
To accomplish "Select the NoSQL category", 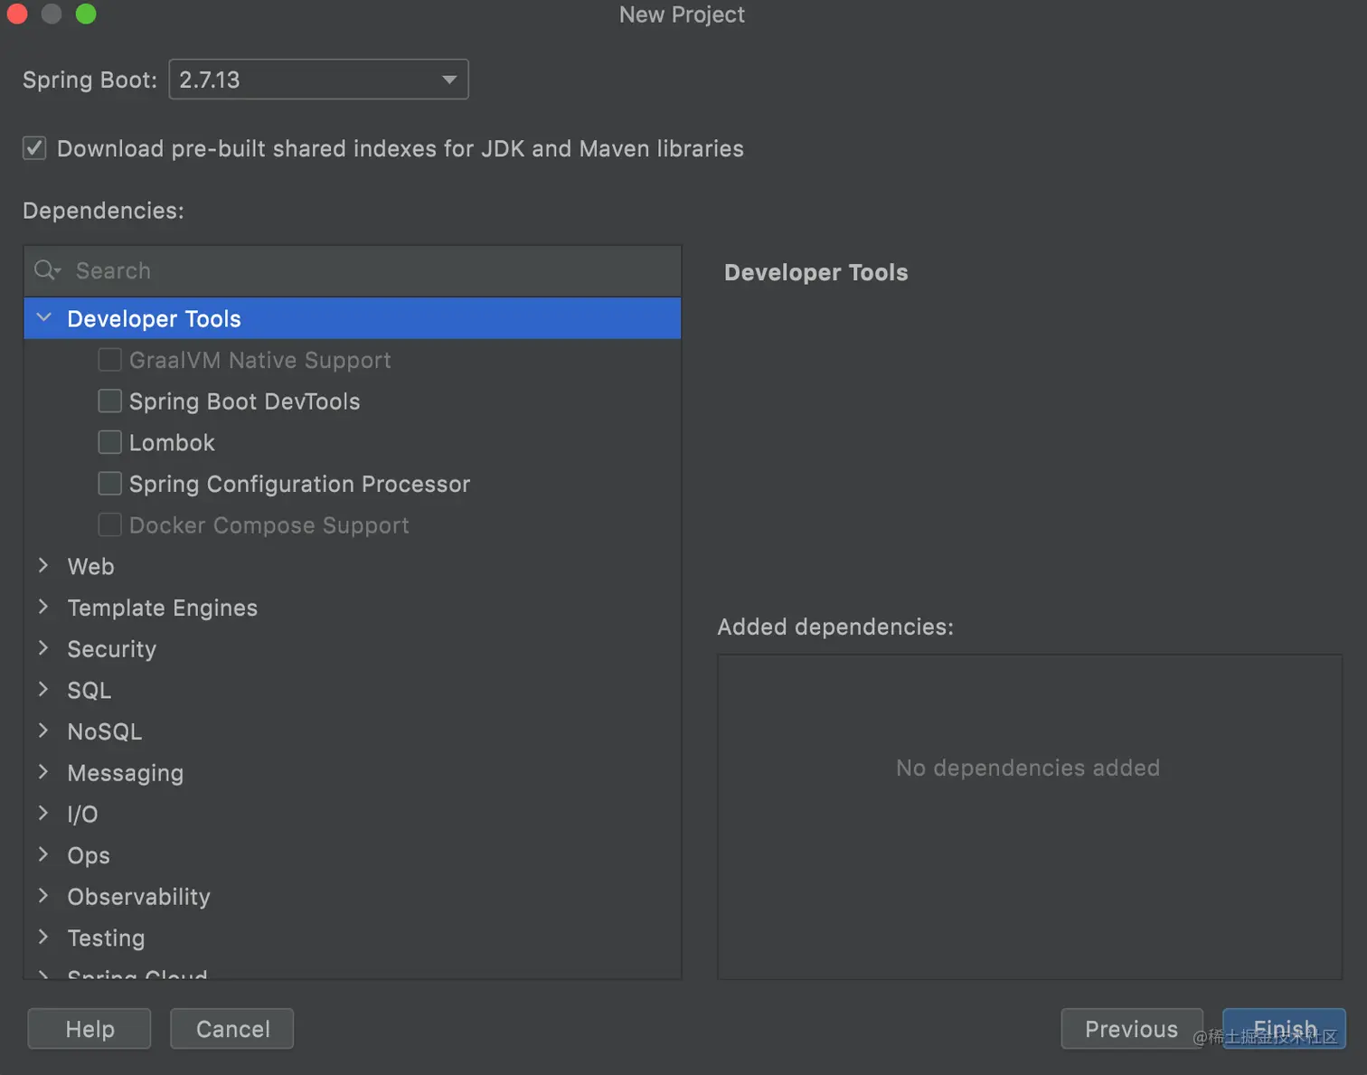I will click(x=105, y=731).
